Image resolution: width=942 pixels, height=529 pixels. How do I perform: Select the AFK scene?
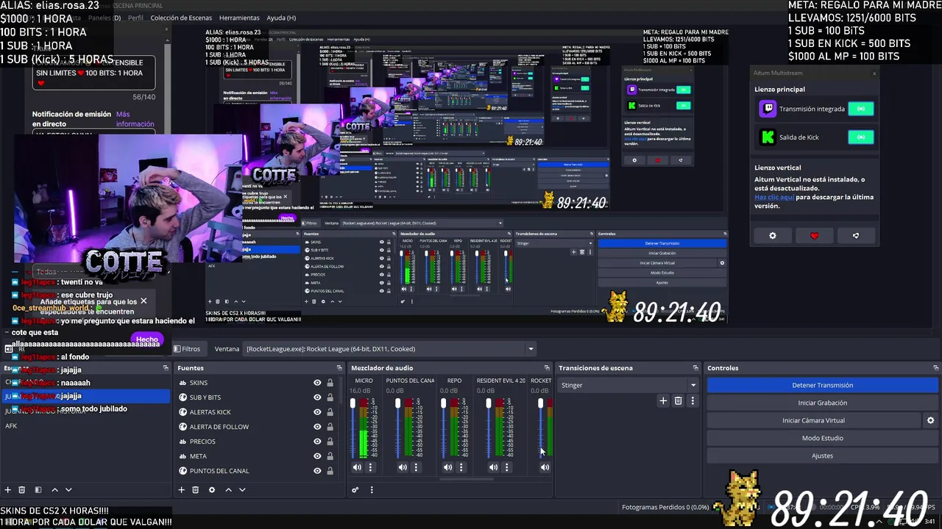click(x=11, y=425)
